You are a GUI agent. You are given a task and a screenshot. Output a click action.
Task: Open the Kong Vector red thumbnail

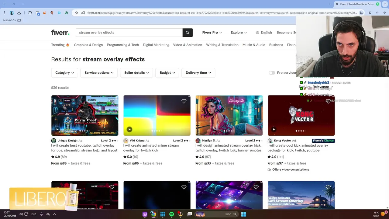tap(301, 116)
